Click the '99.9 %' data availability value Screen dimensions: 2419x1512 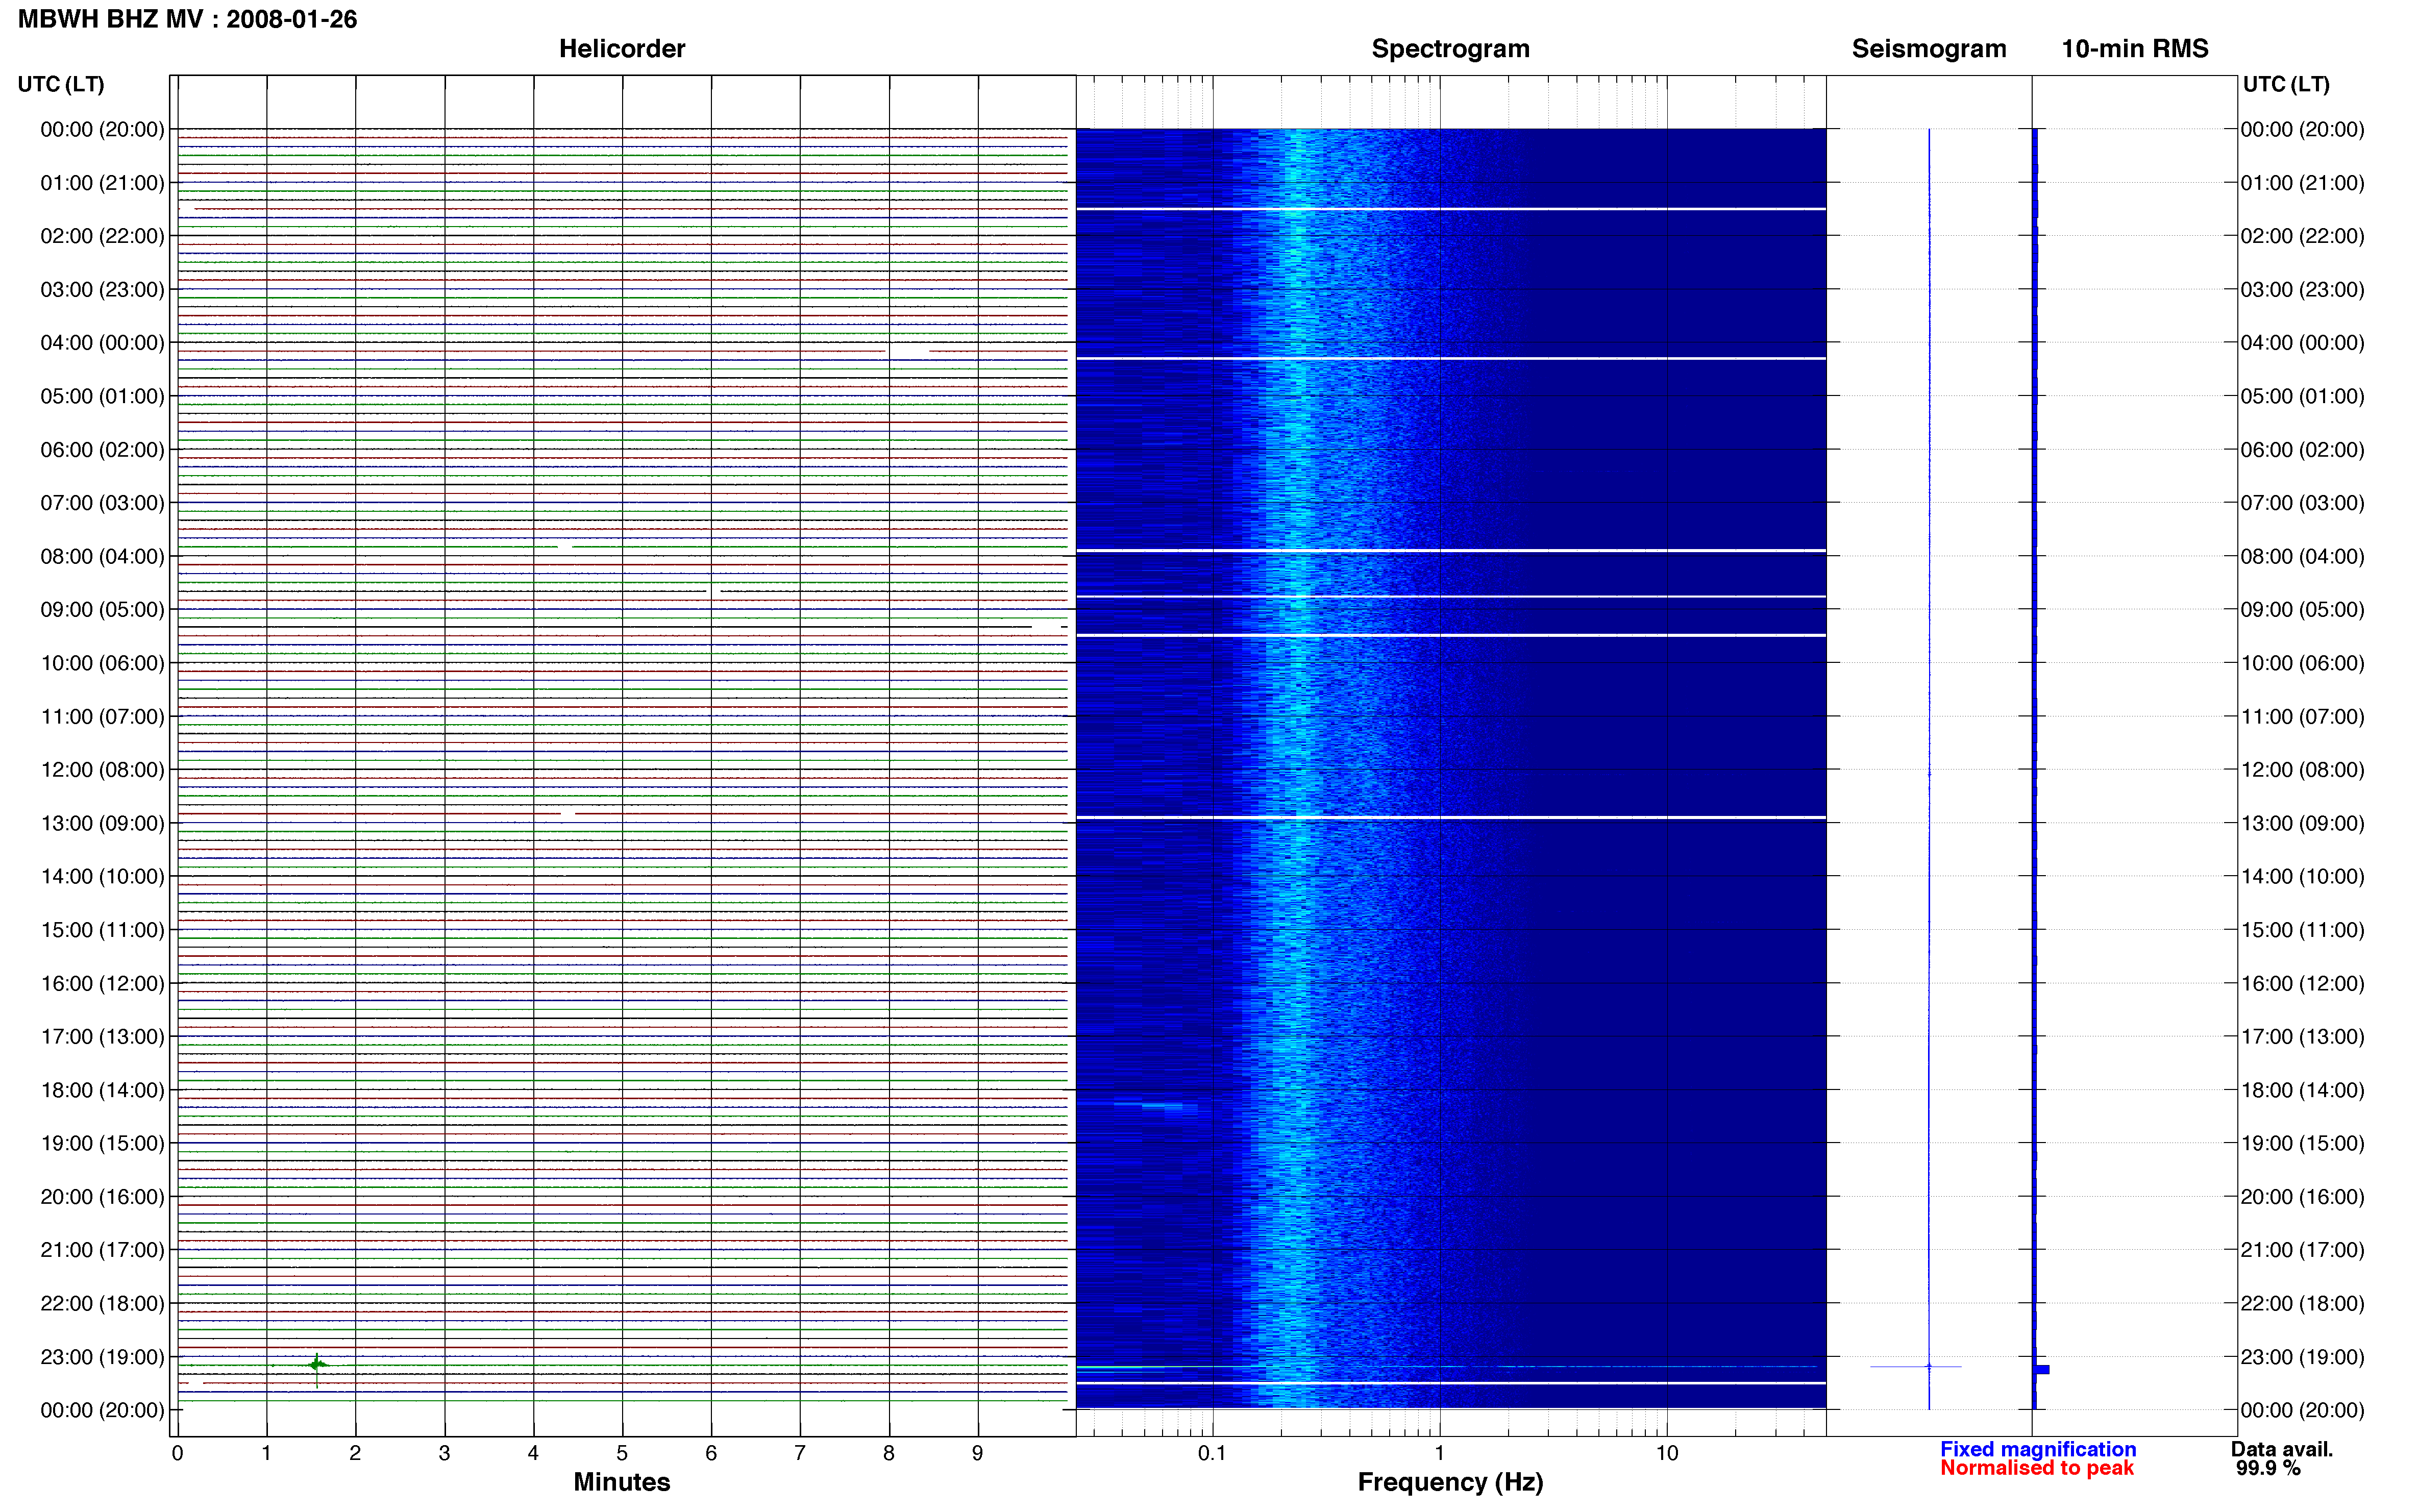pos(2268,1468)
